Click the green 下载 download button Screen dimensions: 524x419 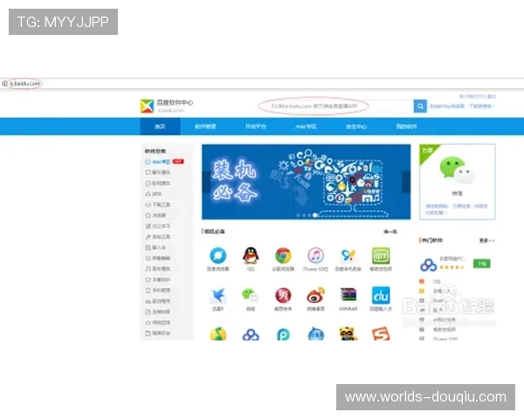click(481, 264)
